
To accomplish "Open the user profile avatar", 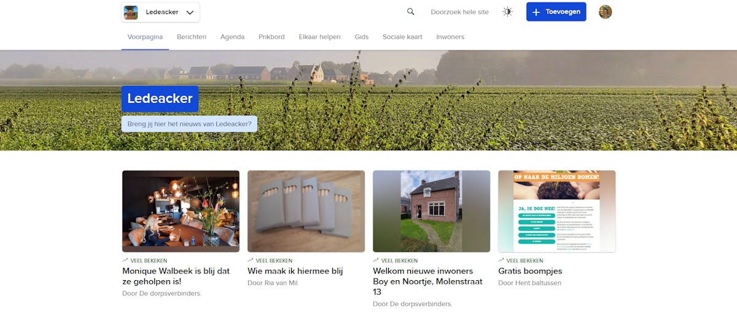I will tap(606, 12).
